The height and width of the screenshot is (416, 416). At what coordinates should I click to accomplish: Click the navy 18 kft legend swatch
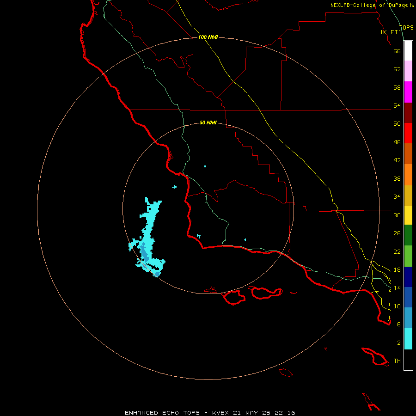[408, 277]
